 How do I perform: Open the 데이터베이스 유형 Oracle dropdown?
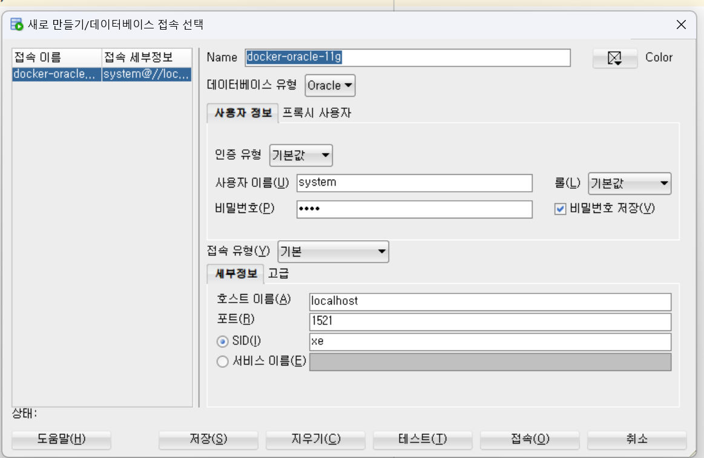coord(330,85)
